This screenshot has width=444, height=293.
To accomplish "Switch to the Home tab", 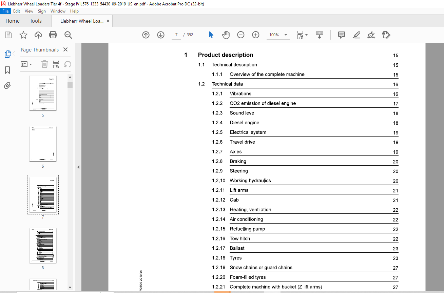I will tap(13, 21).
